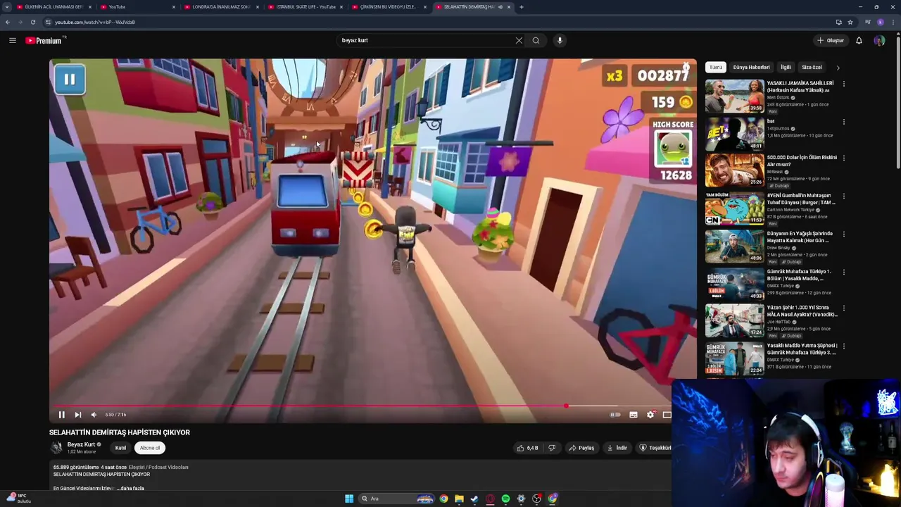Open the Gümrük Muhafaza Türkiye 1. Bölüm thumbnail
The width and height of the screenshot is (901, 507).
[734, 284]
